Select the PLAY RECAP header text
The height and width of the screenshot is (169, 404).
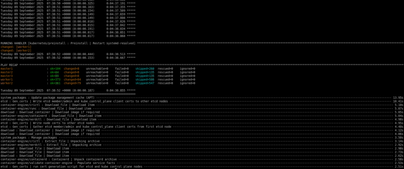[x=8, y=65]
